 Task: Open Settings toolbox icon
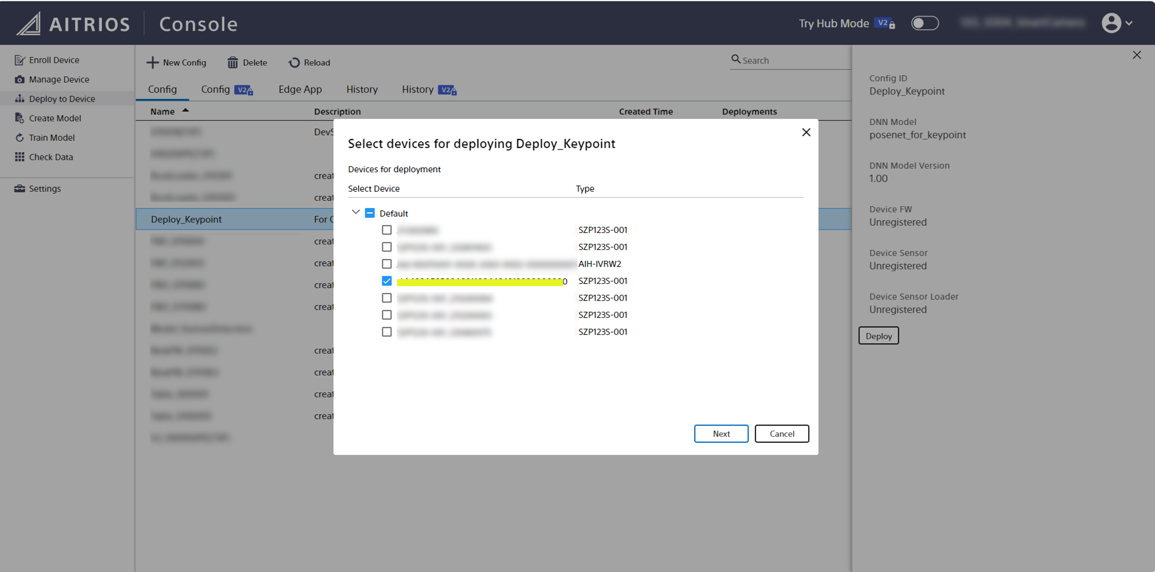point(19,188)
